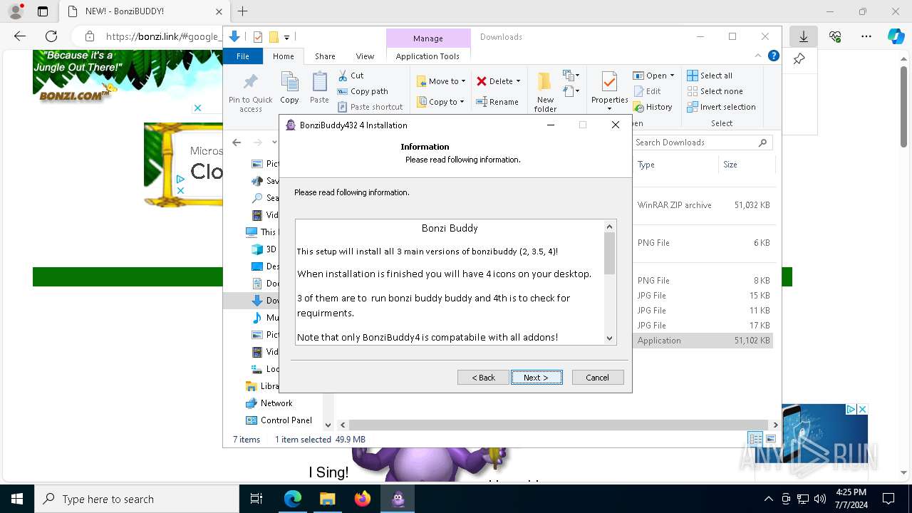Click the search magnifier in Search Downloads
Viewport: 912px width, 513px height.
point(762,142)
